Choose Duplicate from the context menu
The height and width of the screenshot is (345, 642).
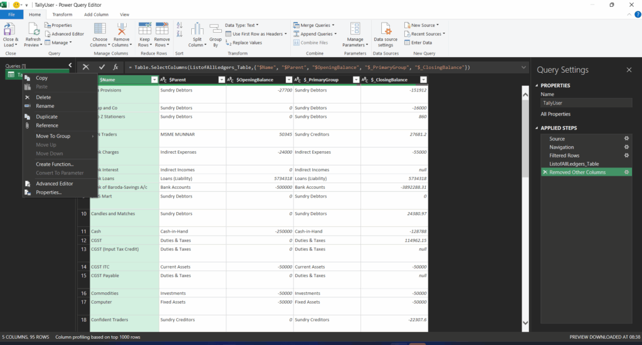pyautogui.click(x=46, y=117)
